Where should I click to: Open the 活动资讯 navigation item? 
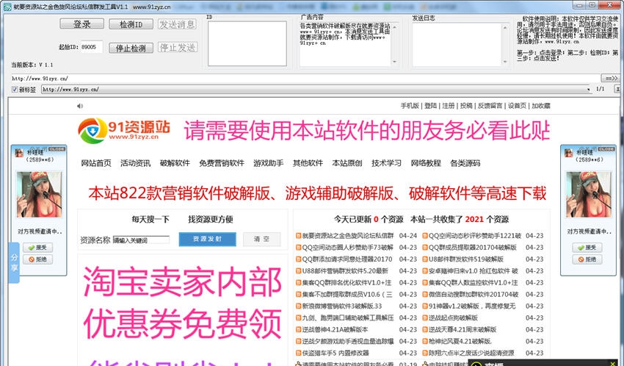[x=135, y=163]
